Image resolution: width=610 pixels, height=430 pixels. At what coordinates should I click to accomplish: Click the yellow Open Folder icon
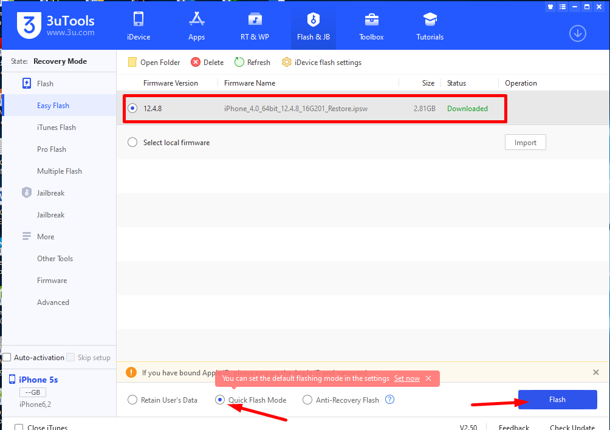pos(132,62)
